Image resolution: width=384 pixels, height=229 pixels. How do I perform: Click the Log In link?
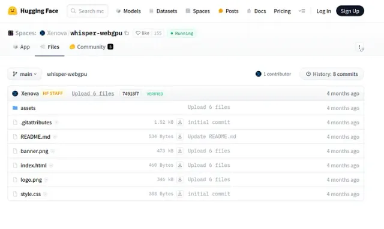point(323,11)
